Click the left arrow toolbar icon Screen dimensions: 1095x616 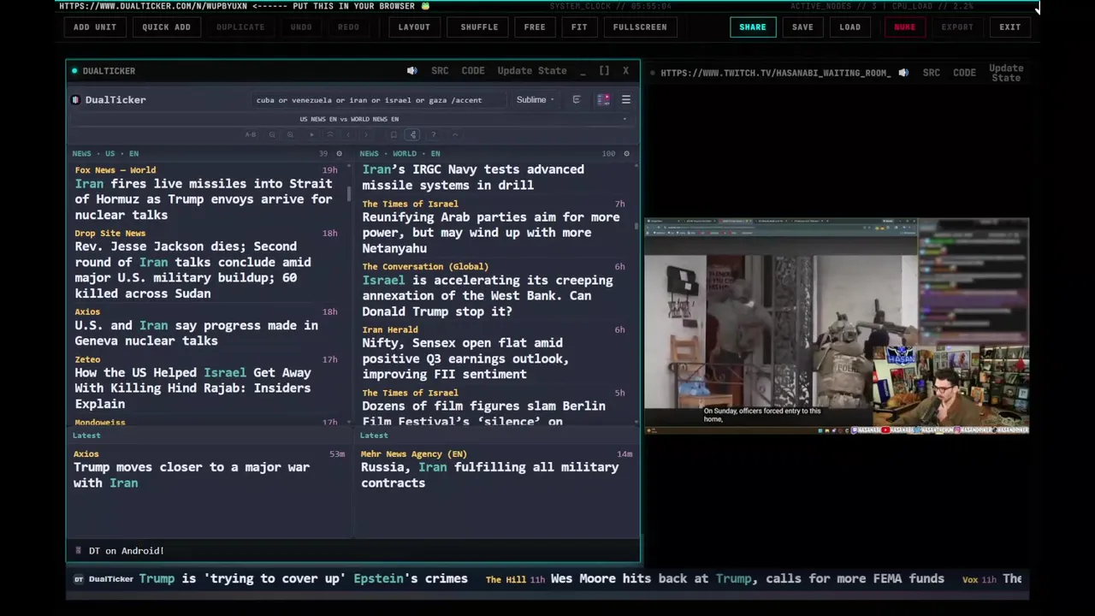click(x=348, y=134)
